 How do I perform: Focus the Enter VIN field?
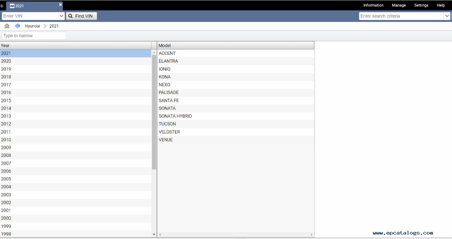30,16
